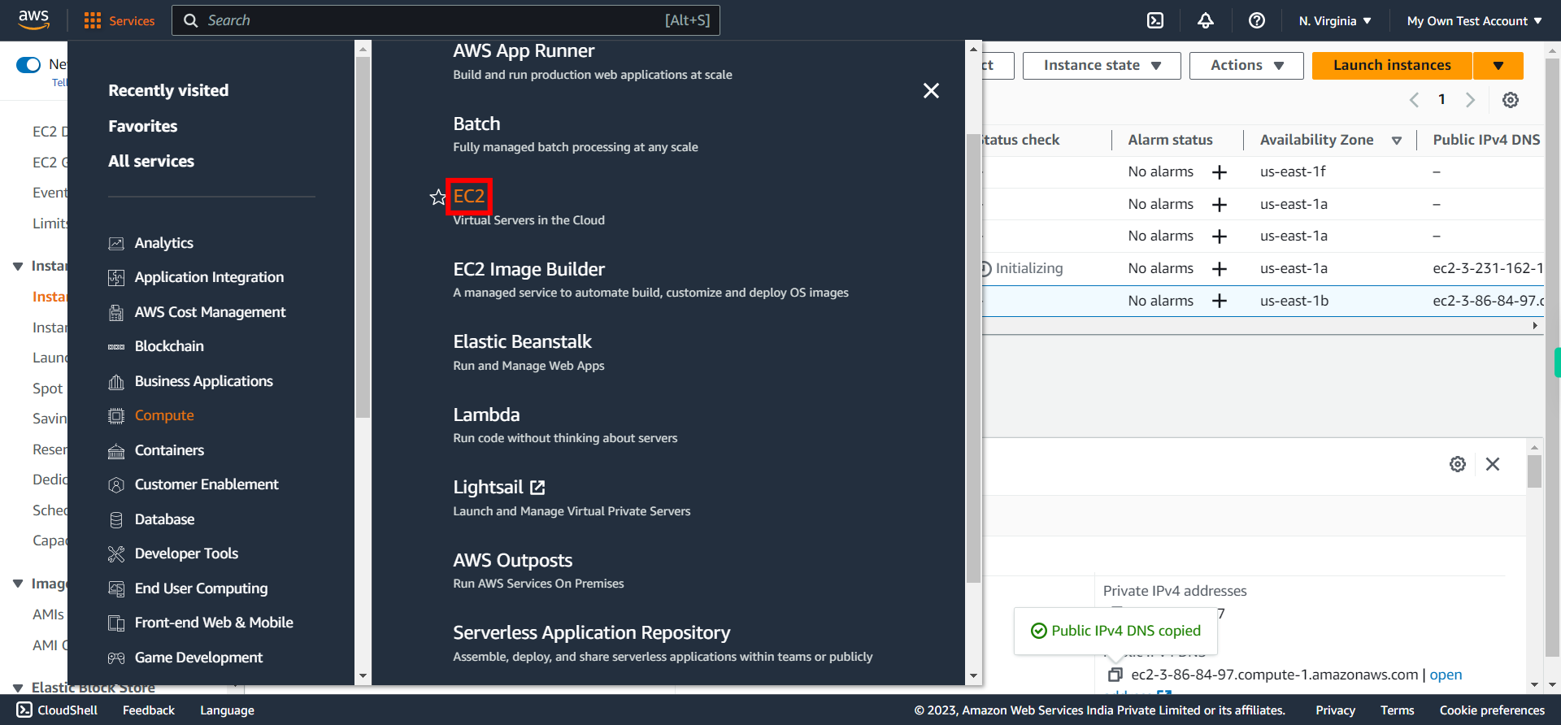1561x725 pixels.
Task: Click the Database category icon
Action: tap(116, 520)
